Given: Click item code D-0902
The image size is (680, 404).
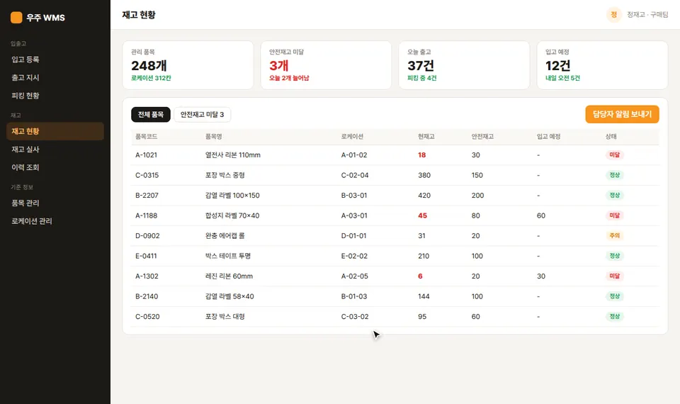Looking at the screenshot, I should 147,235.
